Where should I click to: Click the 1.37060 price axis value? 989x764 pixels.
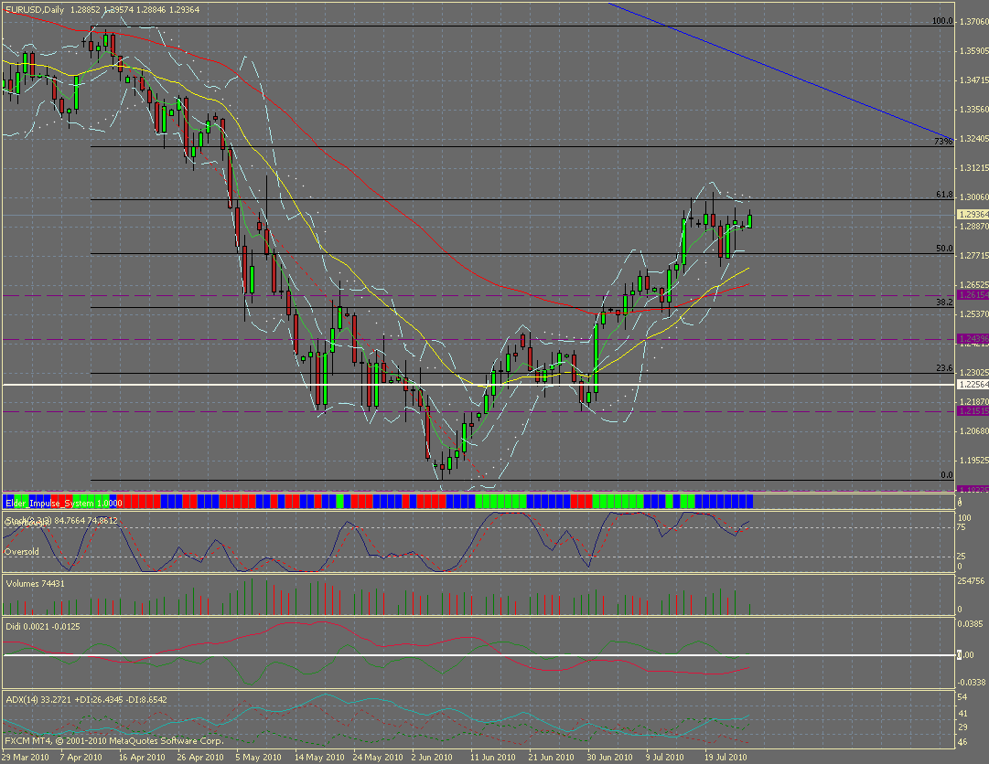point(973,21)
